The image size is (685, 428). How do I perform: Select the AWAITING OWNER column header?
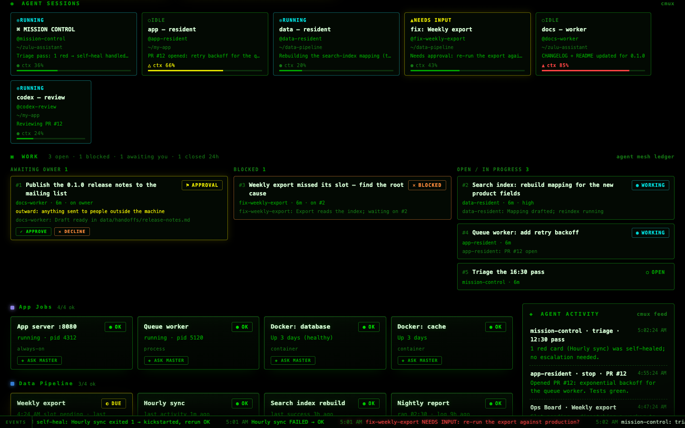[39, 170]
